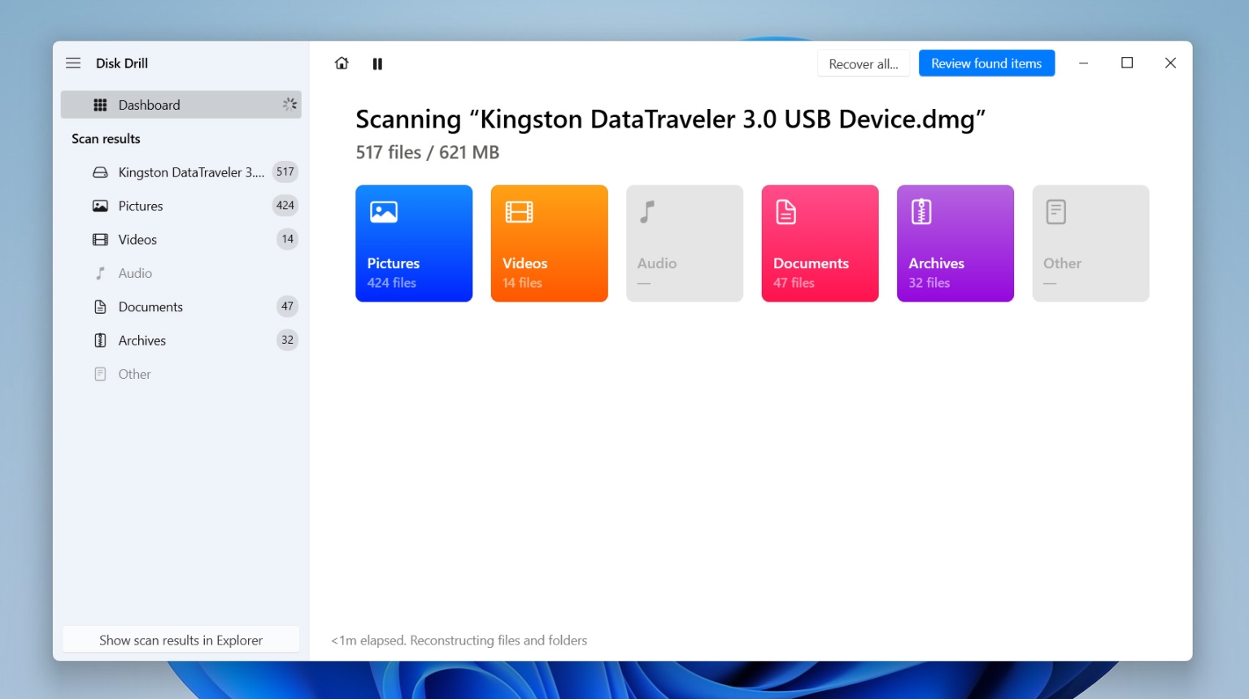
Task: Open the gray Audio card
Action: 685,243
